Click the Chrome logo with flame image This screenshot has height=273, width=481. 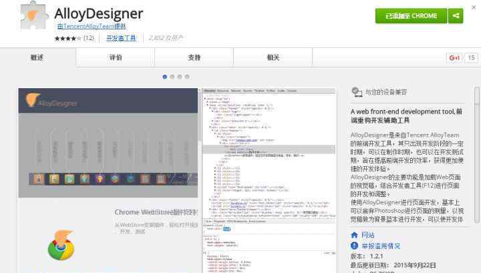61,245
